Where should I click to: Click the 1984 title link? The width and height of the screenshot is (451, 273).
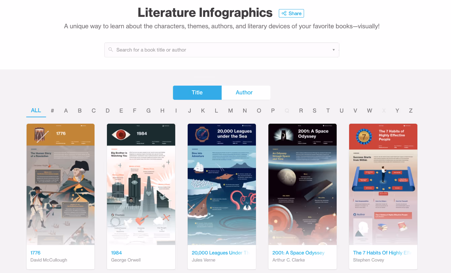116,253
